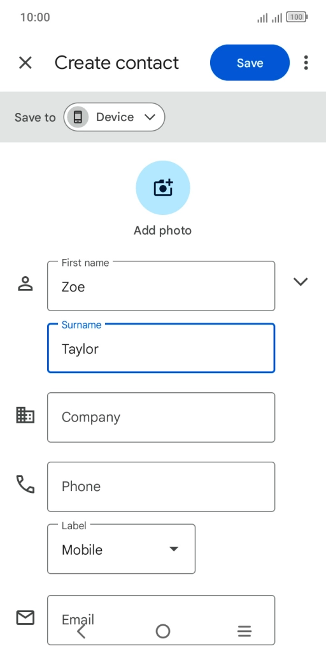The height and width of the screenshot is (653, 326).
Task: Open the Save to Device dropdown
Action: [x=115, y=117]
